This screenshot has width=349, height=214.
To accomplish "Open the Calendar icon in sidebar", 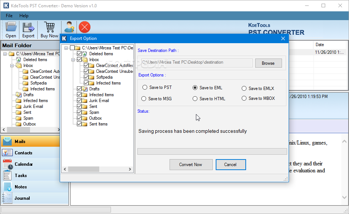I will click(8, 164).
